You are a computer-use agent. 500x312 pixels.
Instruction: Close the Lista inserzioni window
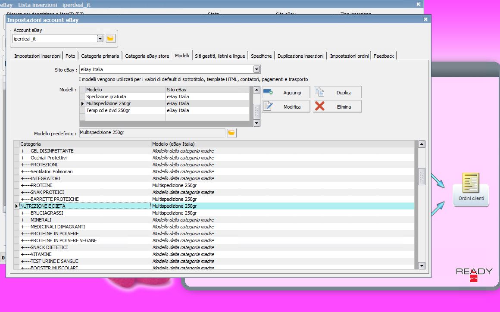[419, 4]
